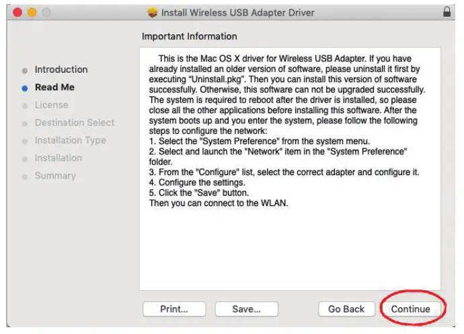Select the Introduction step in the sidebar
464x334 pixels.
tap(61, 69)
